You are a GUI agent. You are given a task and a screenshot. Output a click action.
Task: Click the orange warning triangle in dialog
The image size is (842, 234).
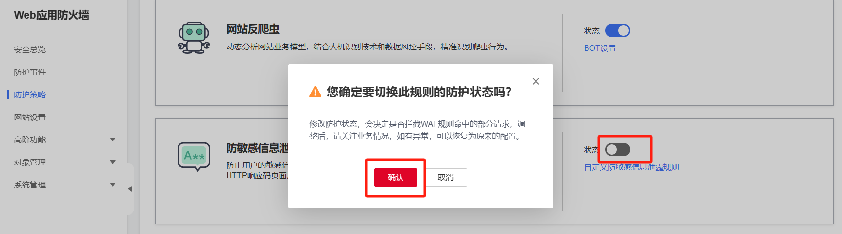pyautogui.click(x=315, y=92)
